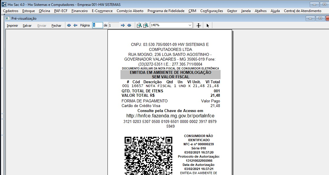329x175 pixels.
Task: Click the item row '001 16657 NOTA FISCAL'
Action: [170, 86]
